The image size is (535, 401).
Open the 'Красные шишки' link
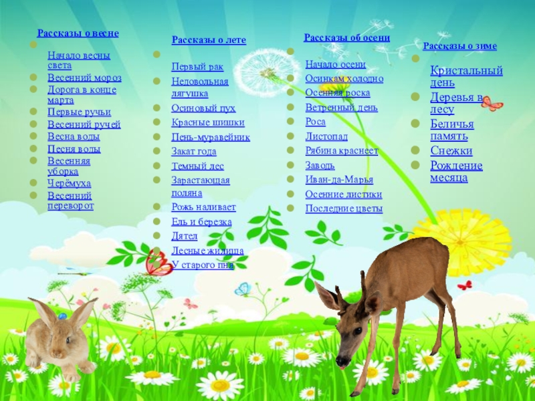[208, 122]
